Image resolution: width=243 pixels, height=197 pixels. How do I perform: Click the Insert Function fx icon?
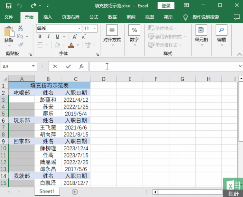point(81,66)
